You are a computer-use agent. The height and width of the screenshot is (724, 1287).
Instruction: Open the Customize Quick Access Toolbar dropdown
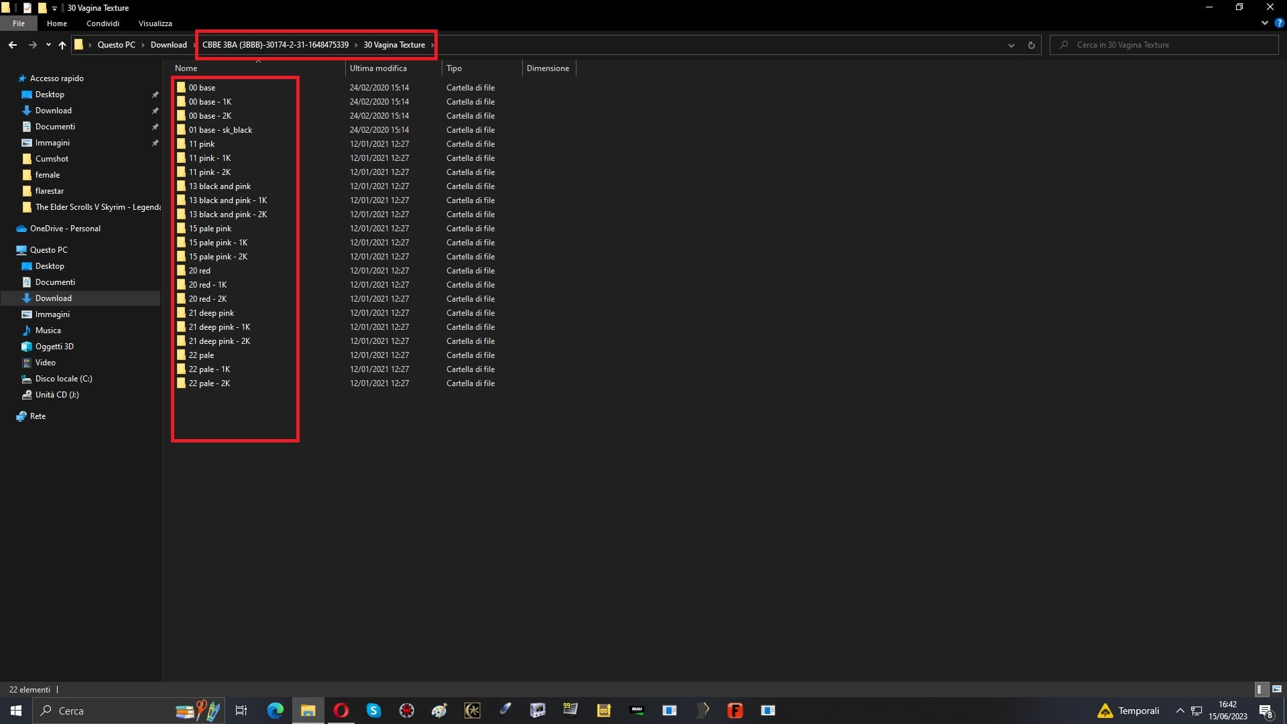[x=54, y=8]
